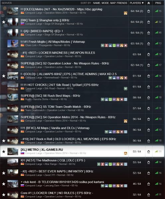Click the rank icon on [XL] METRO row

(149, 152)
